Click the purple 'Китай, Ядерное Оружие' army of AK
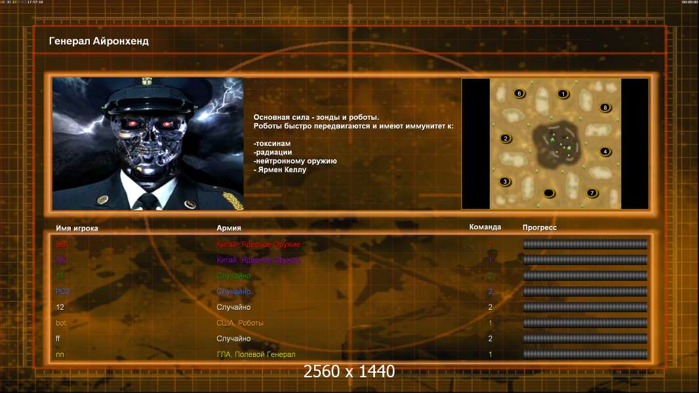699x393 pixels. (258, 260)
